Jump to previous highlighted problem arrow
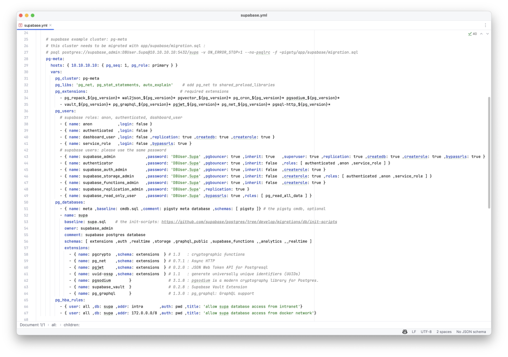Viewport: 508px width, 357px height. [x=482, y=34]
